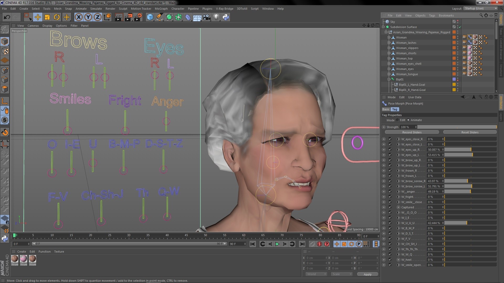Open the Layout Startup dropdown

(481, 9)
